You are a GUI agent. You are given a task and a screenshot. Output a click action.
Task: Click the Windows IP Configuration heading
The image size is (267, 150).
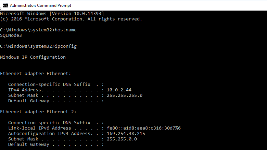[33, 57]
